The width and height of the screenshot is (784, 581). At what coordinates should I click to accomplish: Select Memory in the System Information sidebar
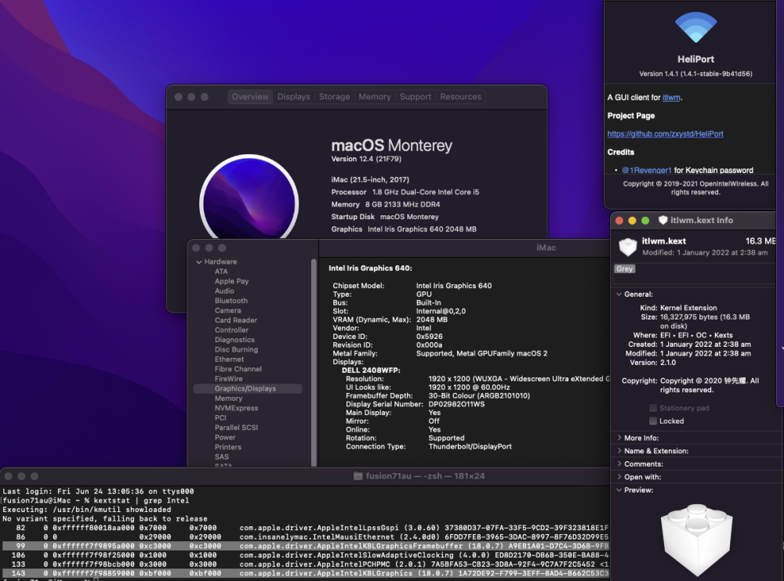228,398
